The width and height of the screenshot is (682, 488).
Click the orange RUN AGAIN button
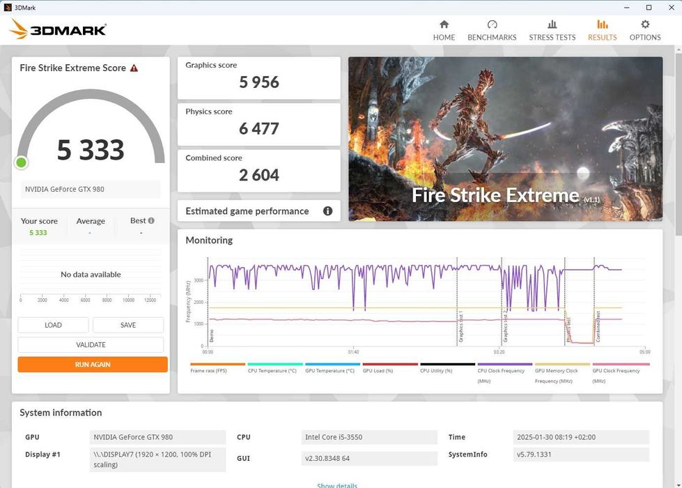(x=93, y=365)
